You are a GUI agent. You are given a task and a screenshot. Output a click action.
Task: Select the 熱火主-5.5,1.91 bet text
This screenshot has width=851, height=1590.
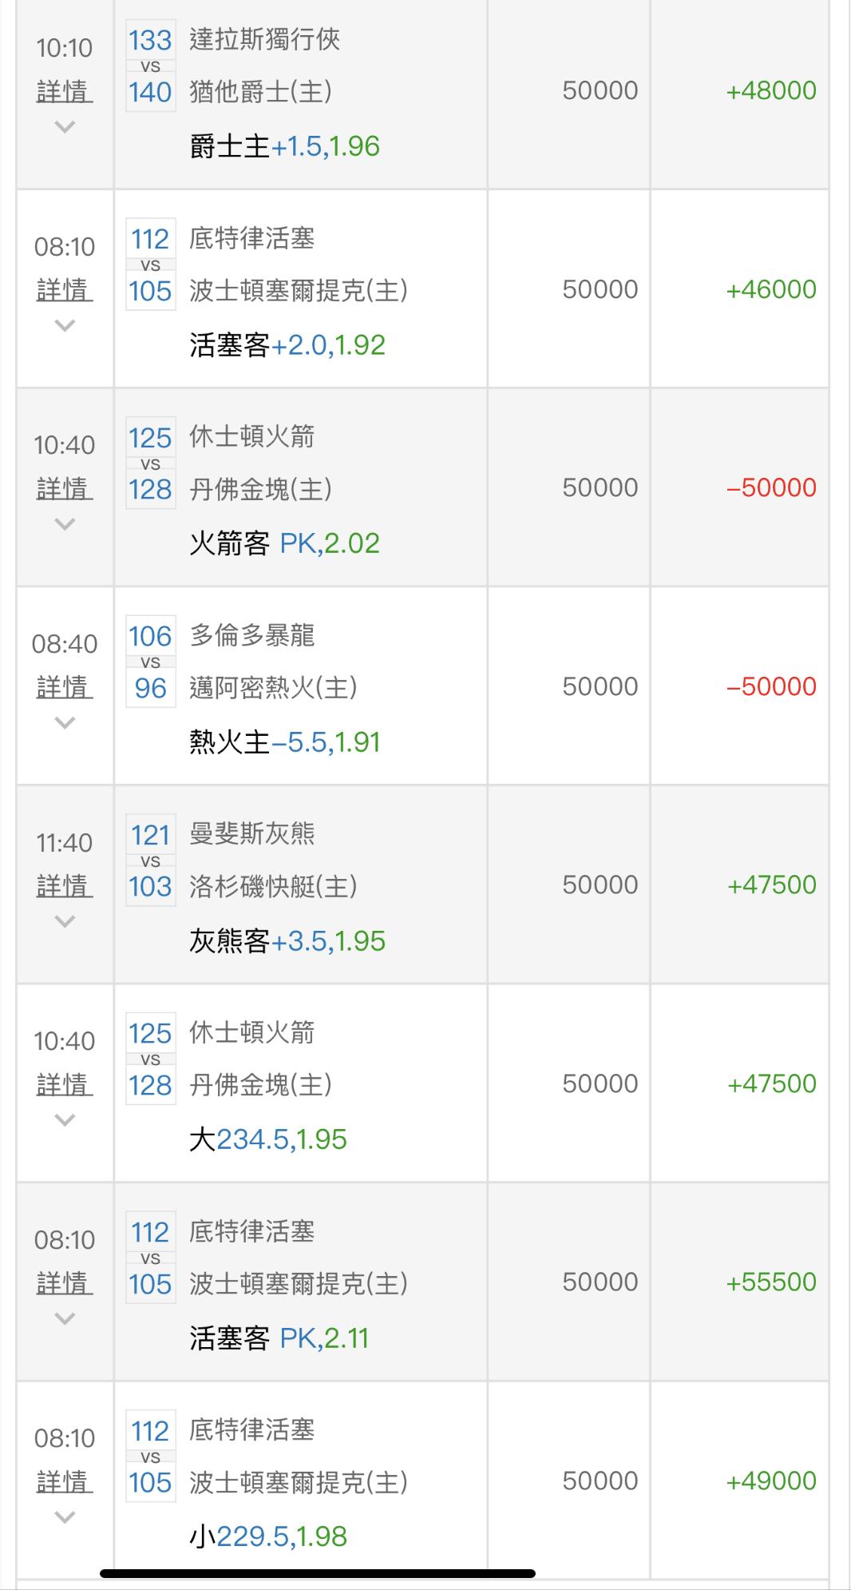click(284, 742)
